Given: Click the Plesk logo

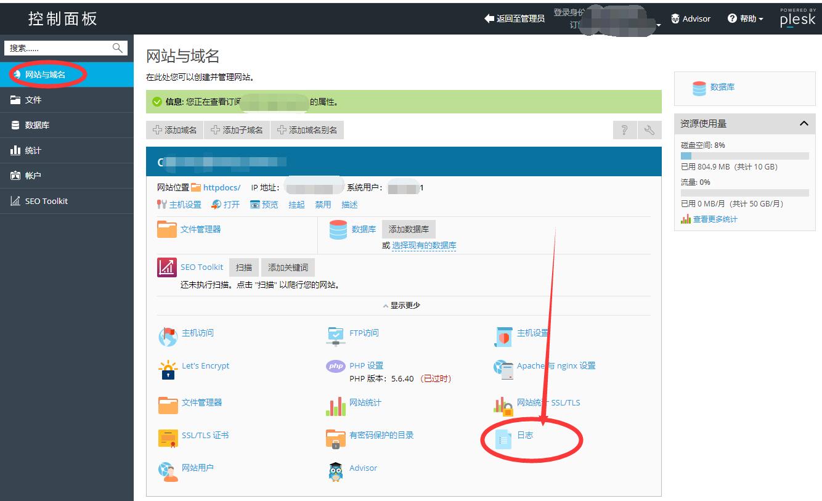Looking at the screenshot, I should (x=797, y=18).
